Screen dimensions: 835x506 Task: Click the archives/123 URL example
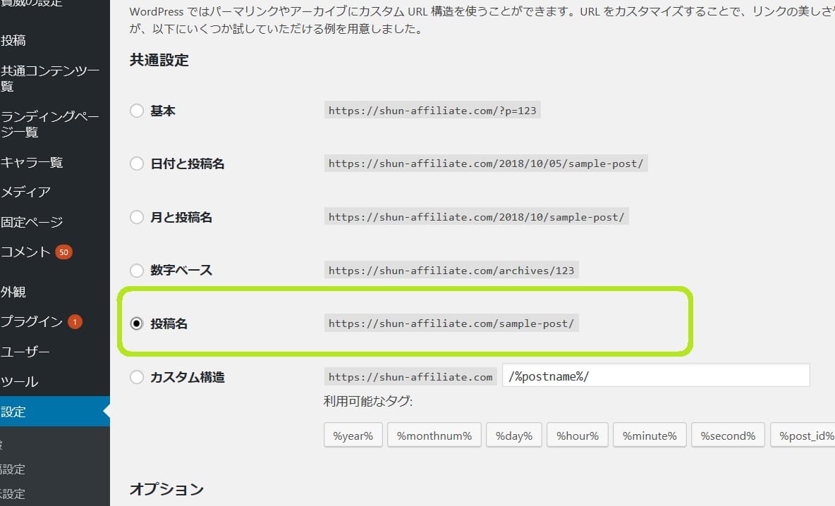coord(451,271)
